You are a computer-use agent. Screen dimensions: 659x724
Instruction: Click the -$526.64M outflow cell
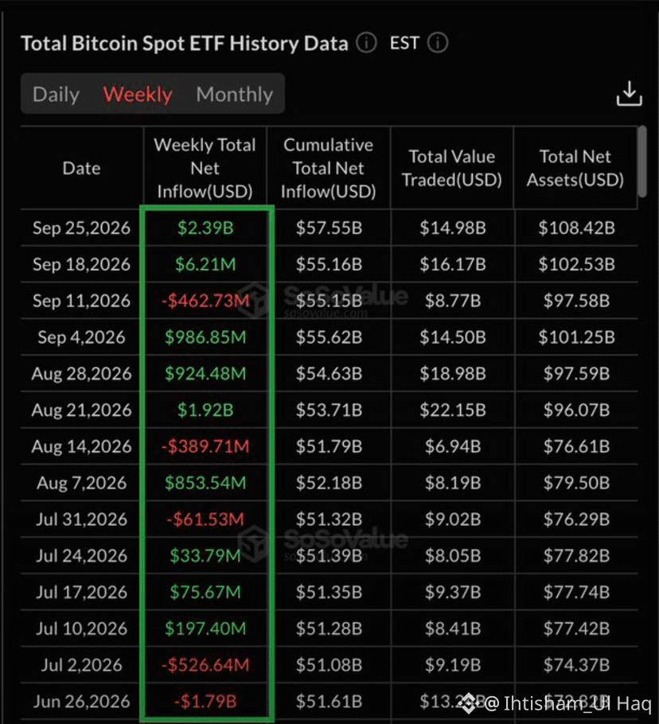(x=205, y=665)
